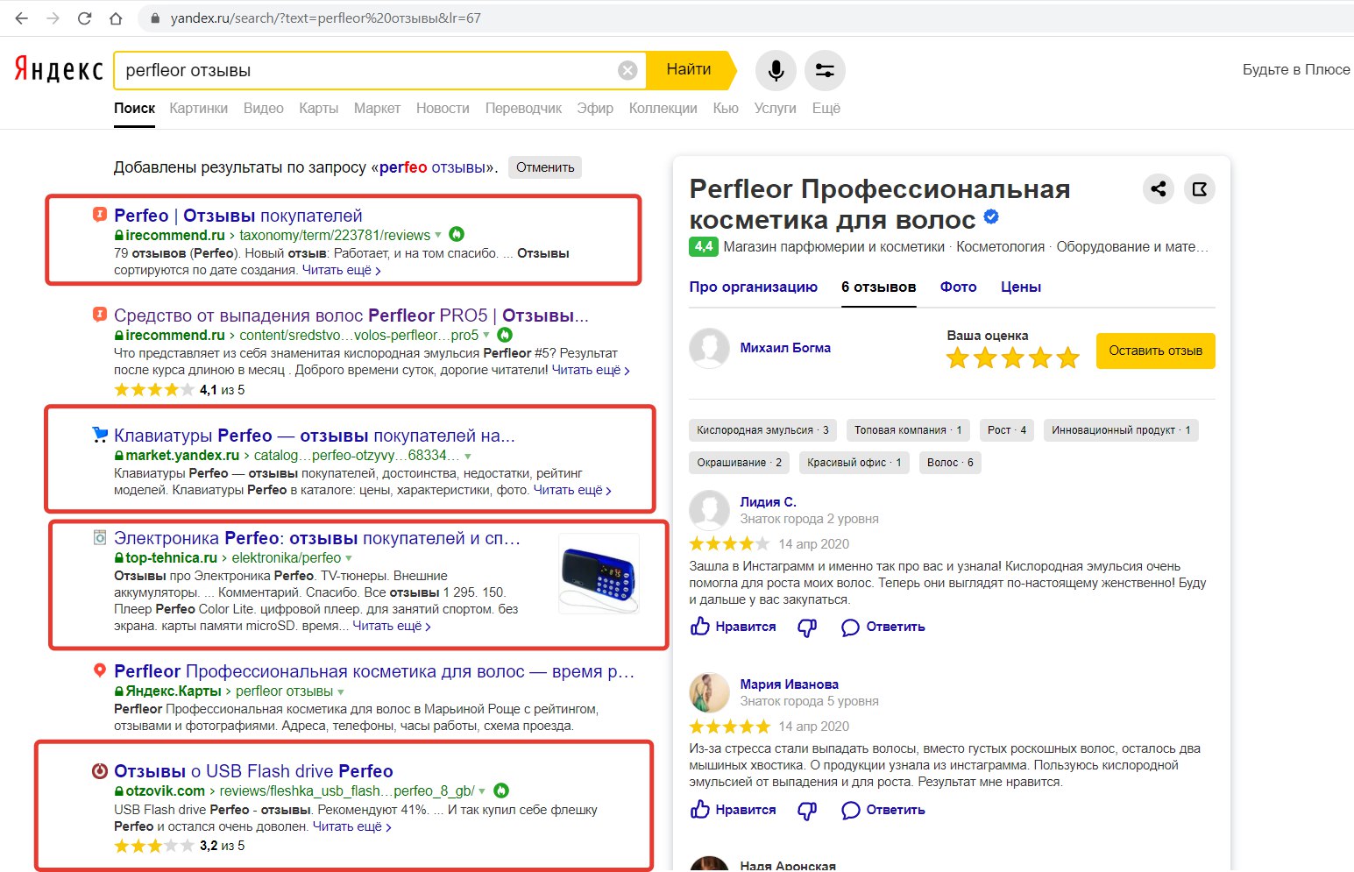Viewport: 1354px width, 872px height.
Task: Filter reviews by Кислородная эмульсия tag
Action: click(x=762, y=430)
